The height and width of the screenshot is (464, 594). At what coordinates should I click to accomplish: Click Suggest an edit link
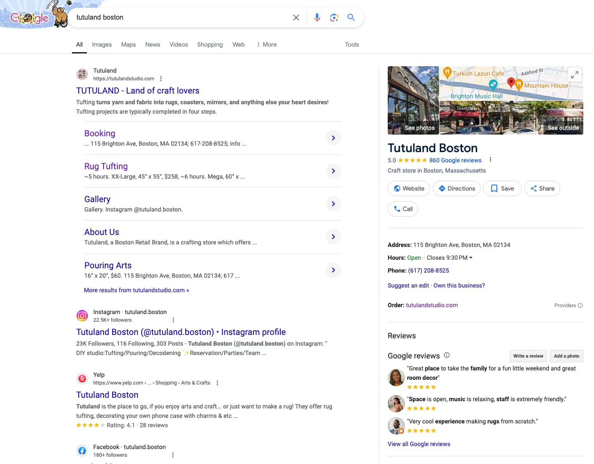[x=408, y=285]
